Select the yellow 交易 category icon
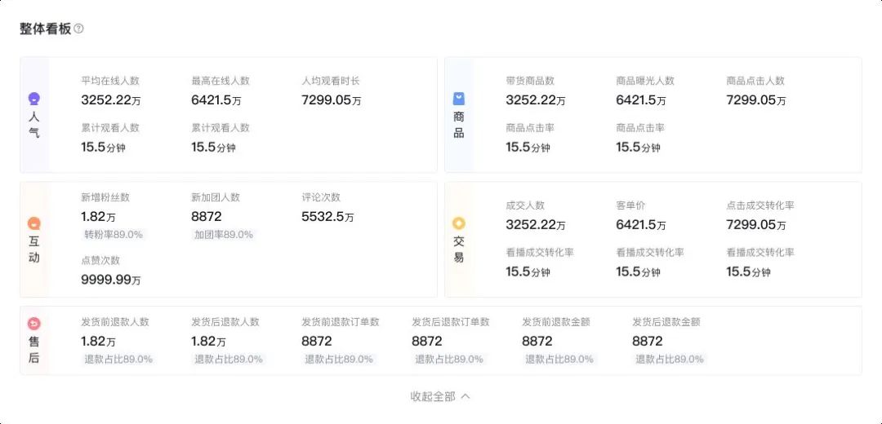Image resolution: width=882 pixels, height=424 pixels. [459, 223]
